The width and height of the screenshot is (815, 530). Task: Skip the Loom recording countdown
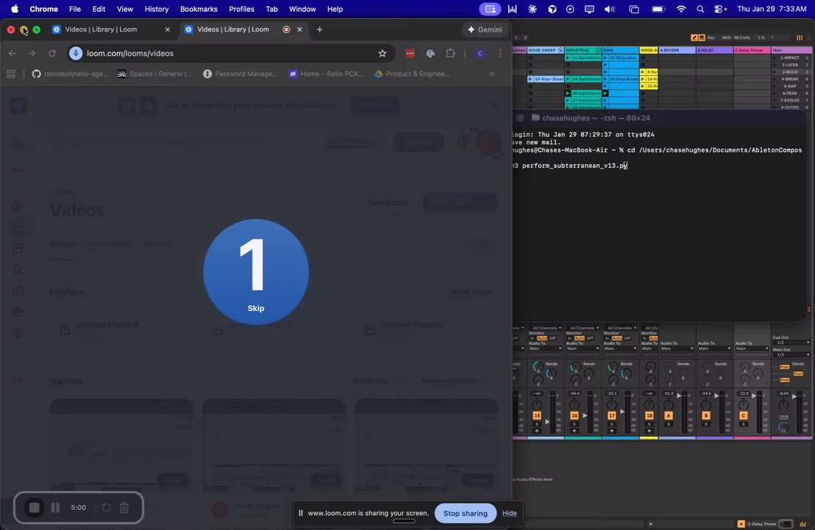click(255, 308)
